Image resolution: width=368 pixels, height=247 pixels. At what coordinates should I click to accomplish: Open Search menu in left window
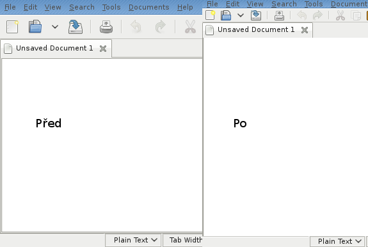[82, 7]
